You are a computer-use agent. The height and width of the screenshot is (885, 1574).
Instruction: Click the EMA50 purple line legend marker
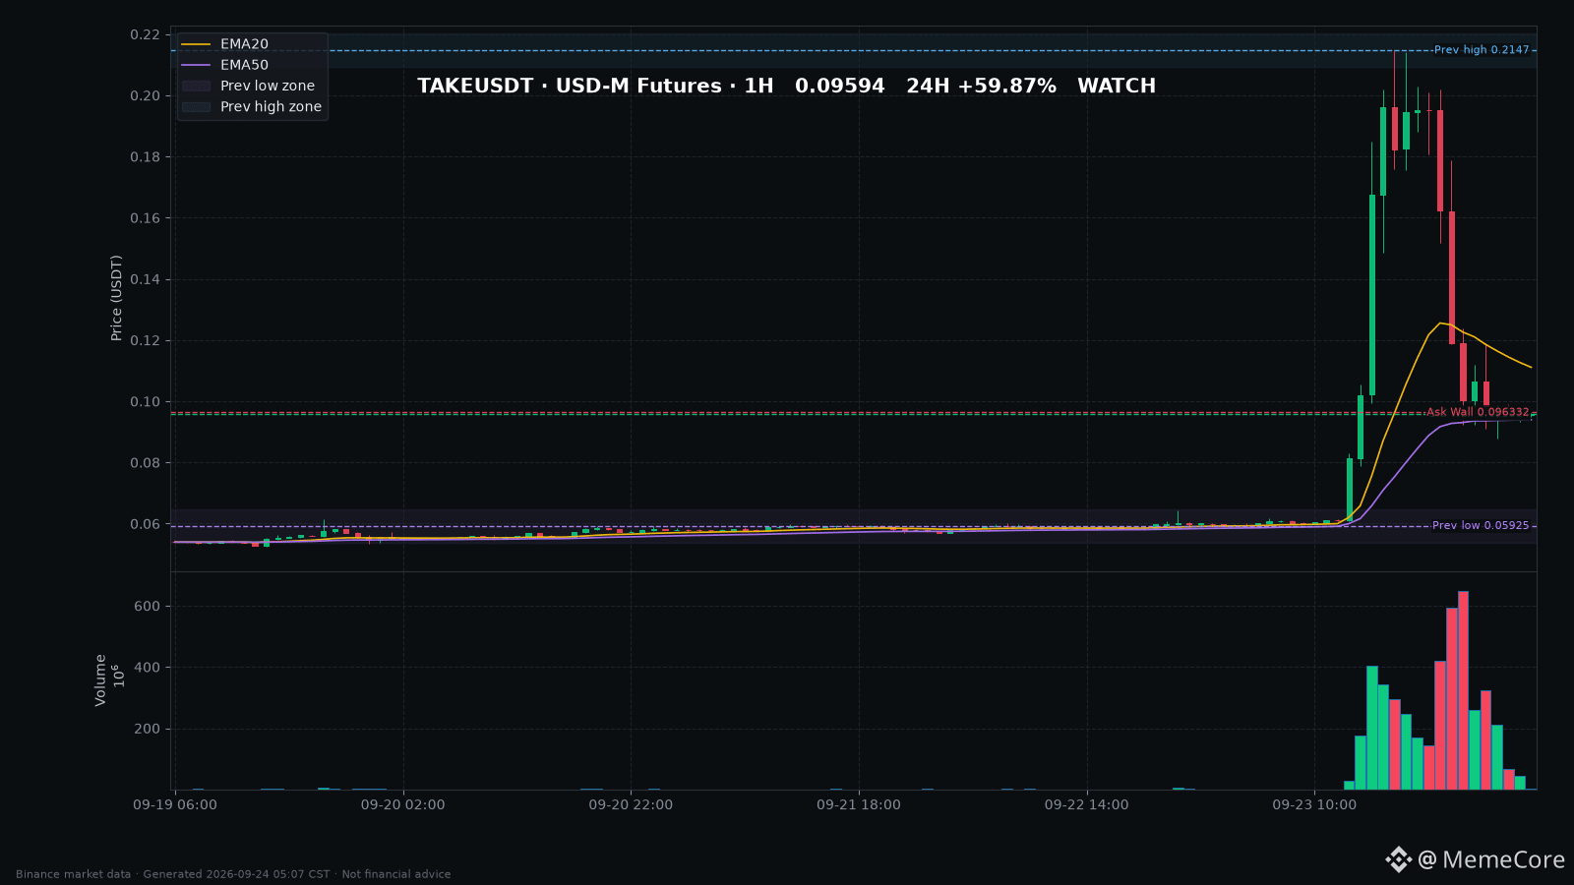point(196,65)
